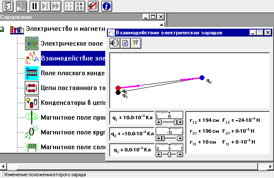This screenshot has width=274, height=178.
Task: Decrease q2 with its left arrow
Action: (x=158, y=138)
